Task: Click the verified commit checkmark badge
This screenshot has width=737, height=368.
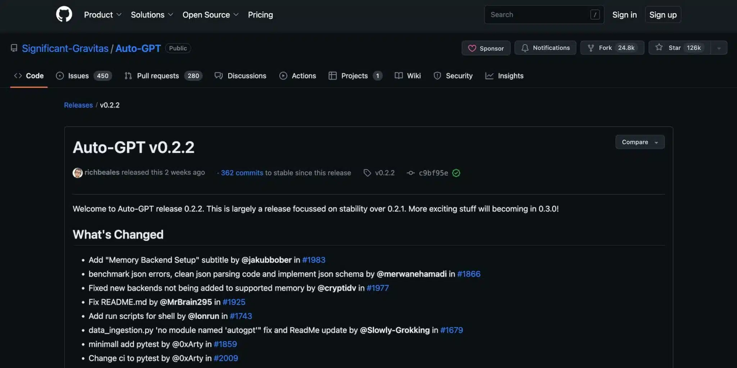Action: pos(456,173)
